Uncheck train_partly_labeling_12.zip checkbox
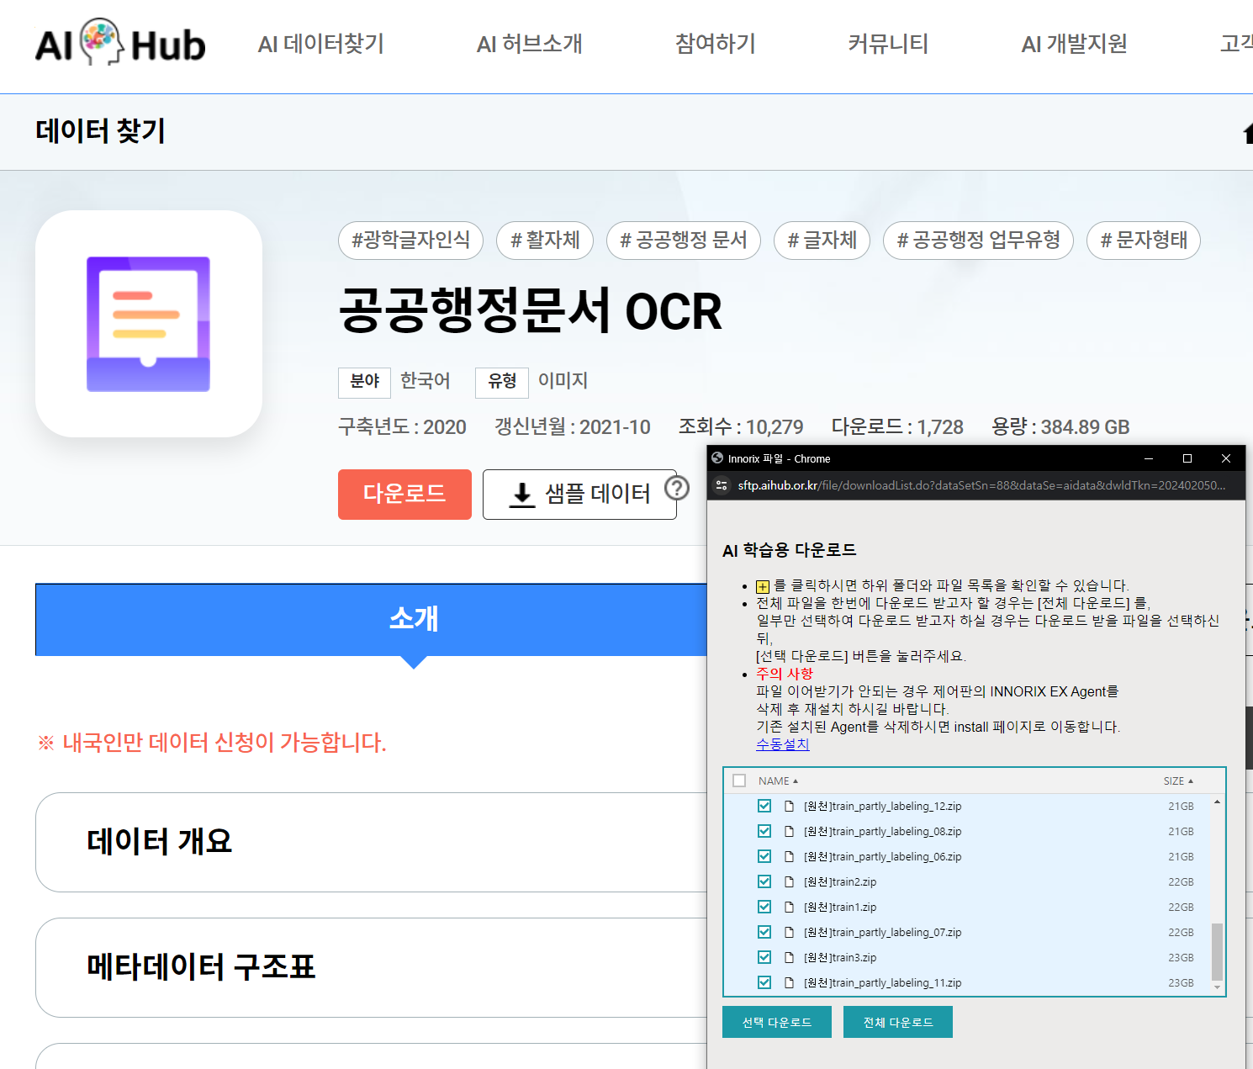1253x1069 pixels. (764, 806)
